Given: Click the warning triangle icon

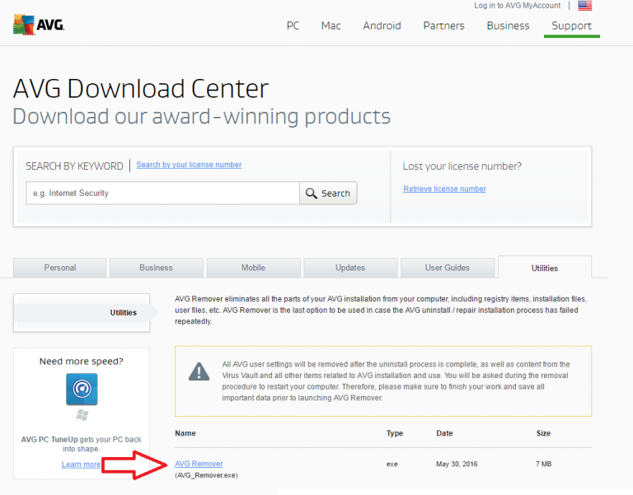Looking at the screenshot, I should pyautogui.click(x=199, y=371).
